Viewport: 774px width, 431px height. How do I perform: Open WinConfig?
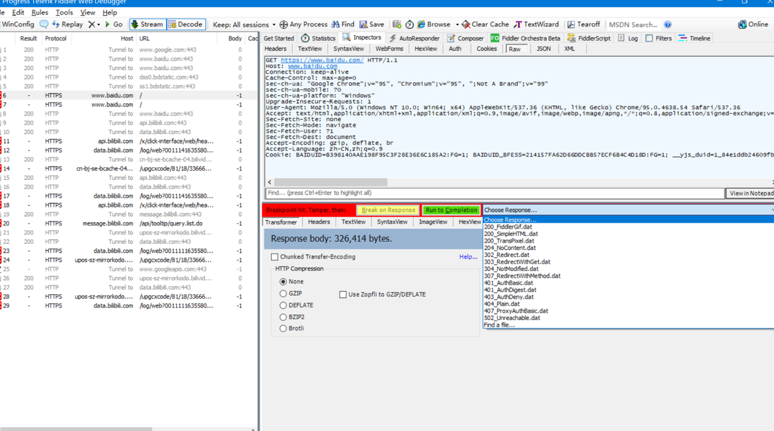18,24
